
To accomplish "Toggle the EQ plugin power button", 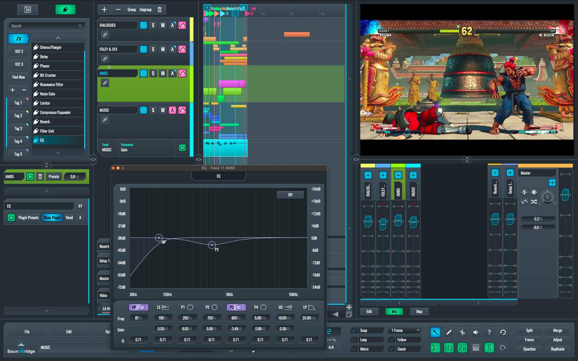I will click(x=11, y=217).
